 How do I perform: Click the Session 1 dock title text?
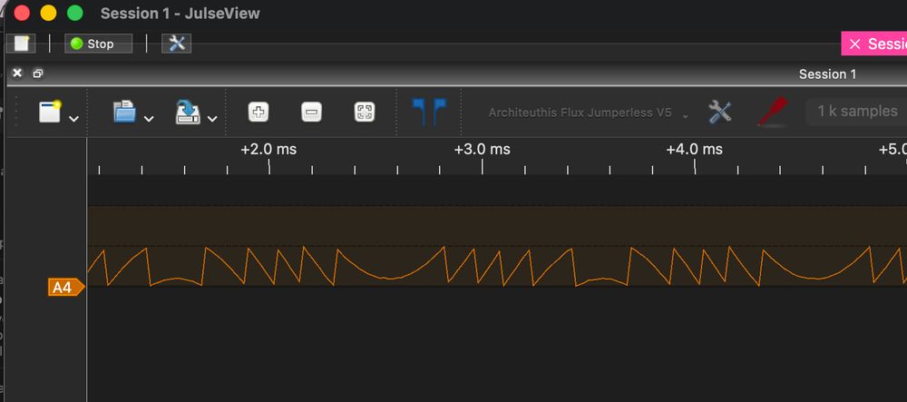click(x=827, y=74)
